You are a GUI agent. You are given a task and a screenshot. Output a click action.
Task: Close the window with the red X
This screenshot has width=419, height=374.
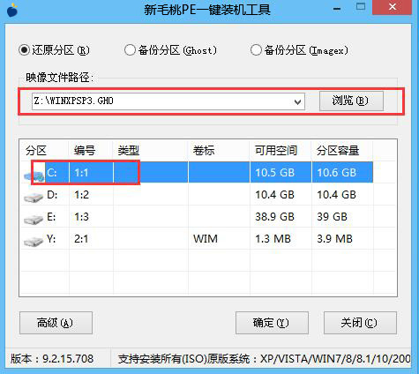(393, 7)
